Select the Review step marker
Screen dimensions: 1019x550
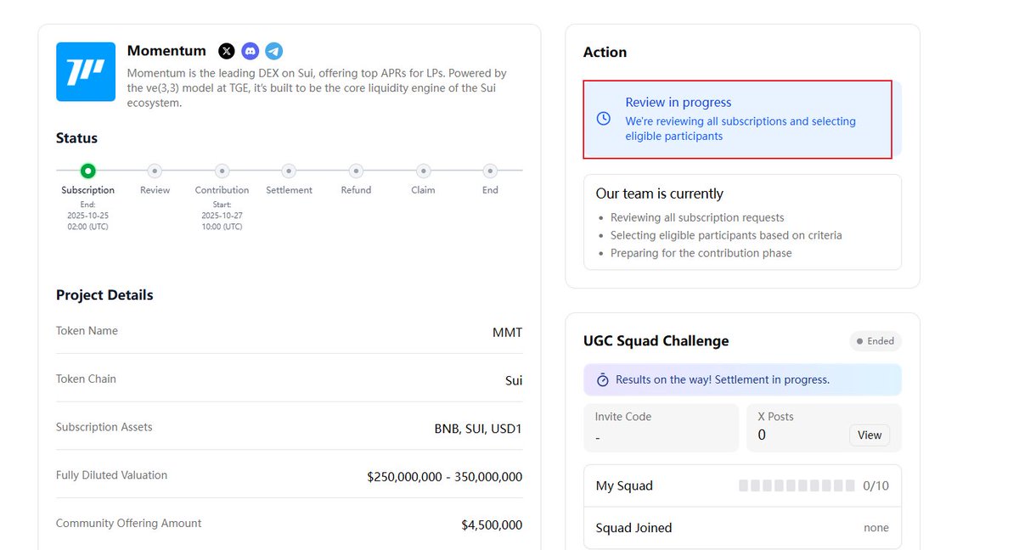point(155,171)
